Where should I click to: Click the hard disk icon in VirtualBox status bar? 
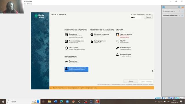pos(156,98)
